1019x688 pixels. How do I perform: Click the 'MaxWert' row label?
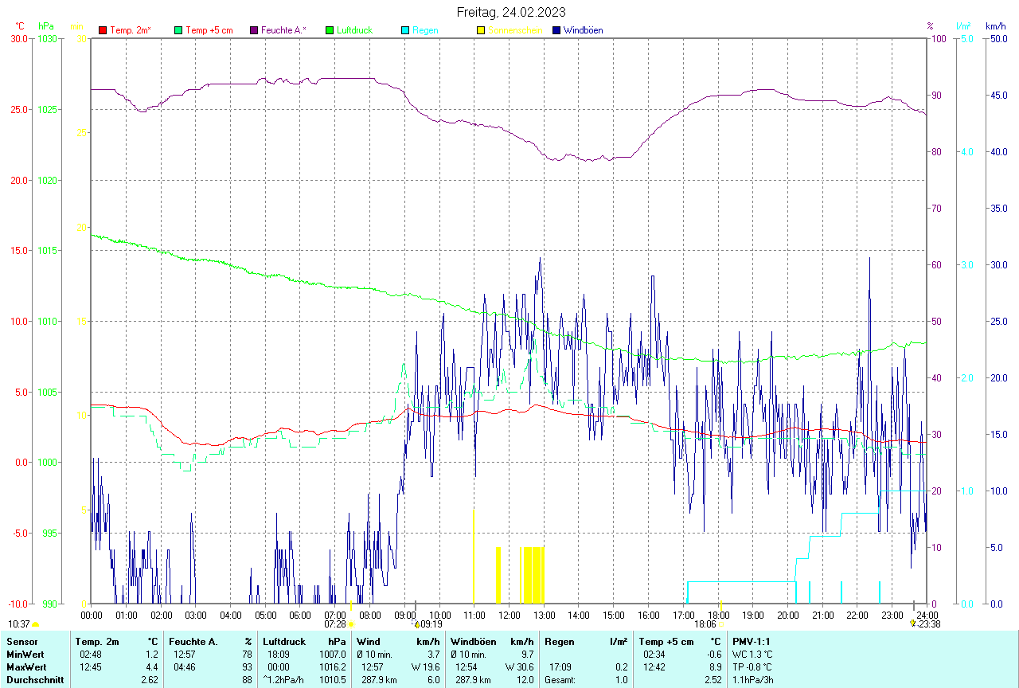click(x=26, y=666)
